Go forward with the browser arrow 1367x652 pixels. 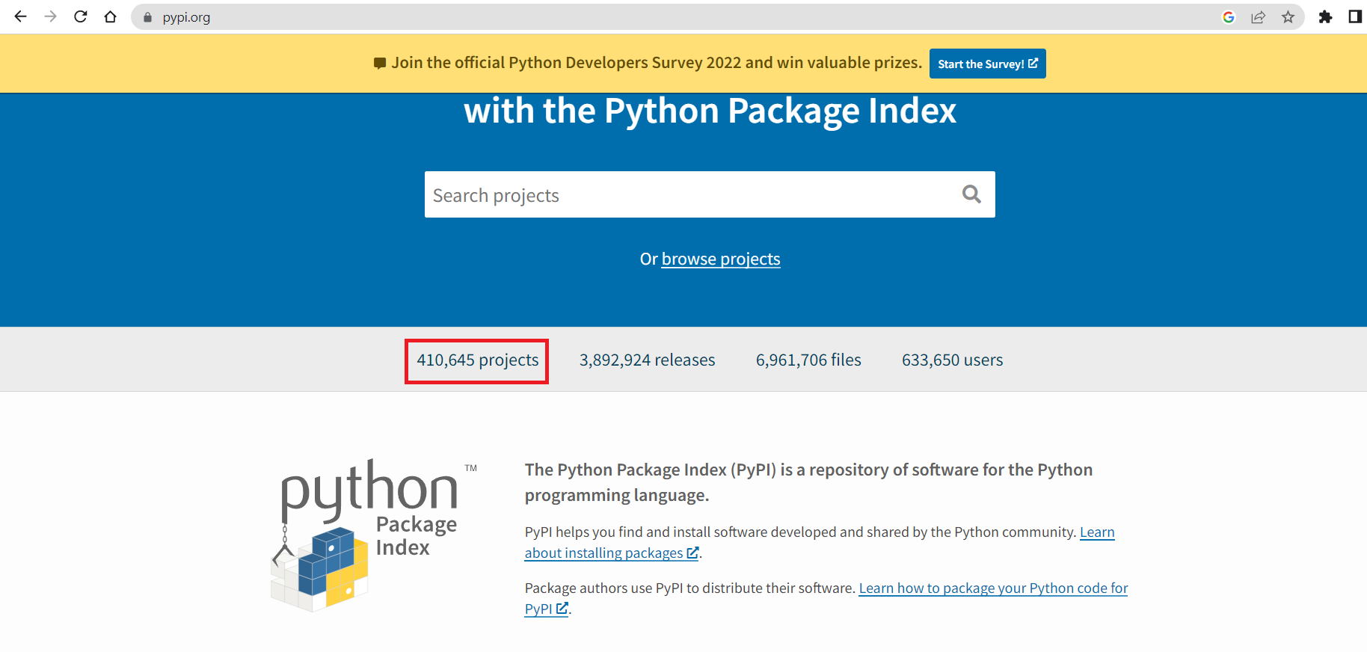(50, 16)
